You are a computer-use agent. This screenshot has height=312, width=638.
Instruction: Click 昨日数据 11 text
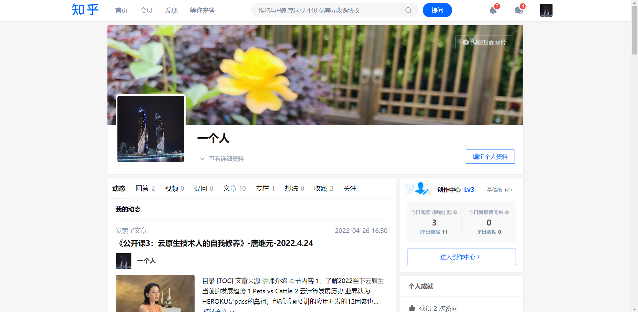point(434,232)
